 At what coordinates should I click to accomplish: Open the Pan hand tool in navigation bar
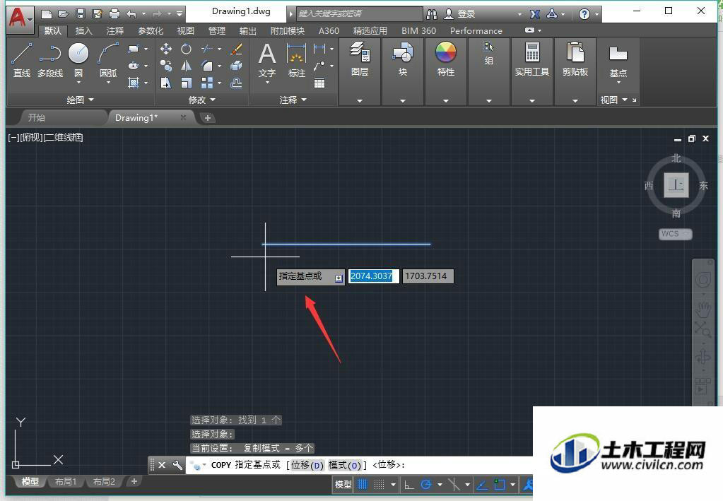tap(703, 310)
